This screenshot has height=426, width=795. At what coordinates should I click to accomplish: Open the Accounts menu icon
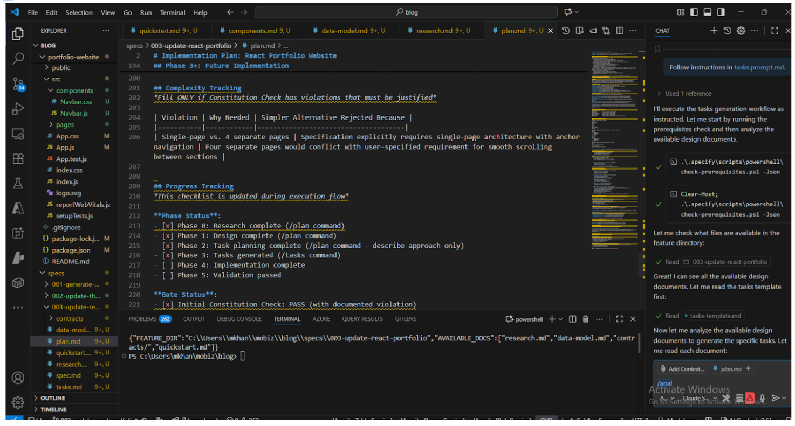[18, 378]
